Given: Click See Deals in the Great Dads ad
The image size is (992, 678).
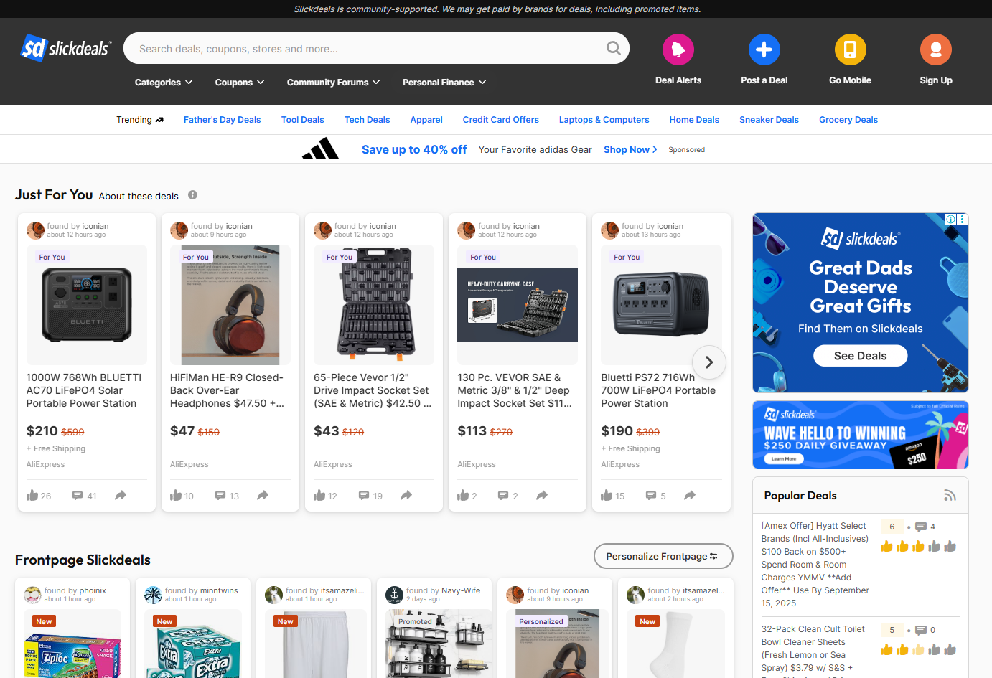Looking at the screenshot, I should (860, 356).
